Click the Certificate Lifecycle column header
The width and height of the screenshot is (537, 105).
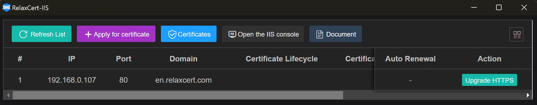coord(282,59)
